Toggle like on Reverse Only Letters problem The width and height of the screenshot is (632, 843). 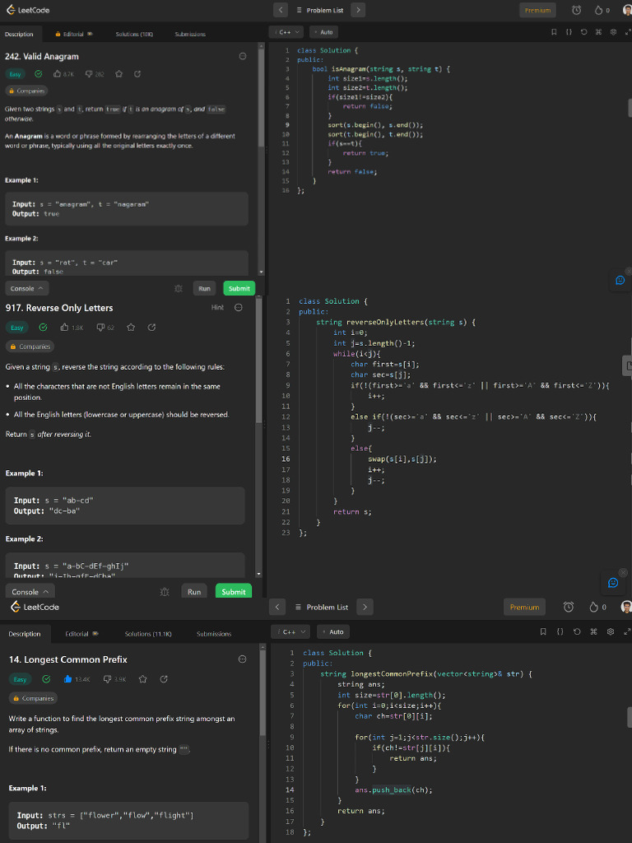click(64, 327)
